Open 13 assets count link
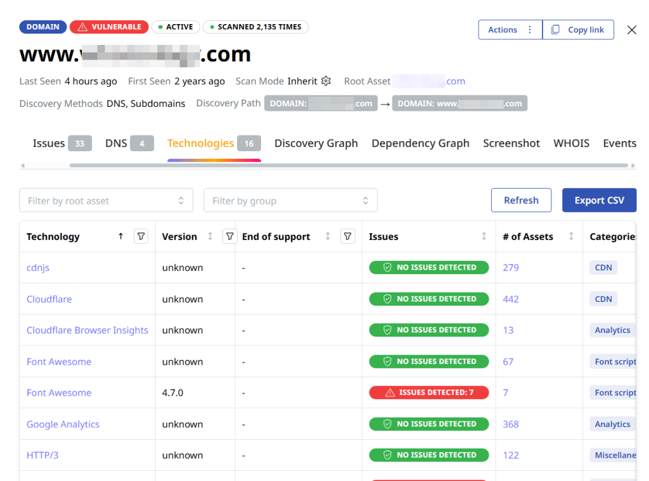 508,330
